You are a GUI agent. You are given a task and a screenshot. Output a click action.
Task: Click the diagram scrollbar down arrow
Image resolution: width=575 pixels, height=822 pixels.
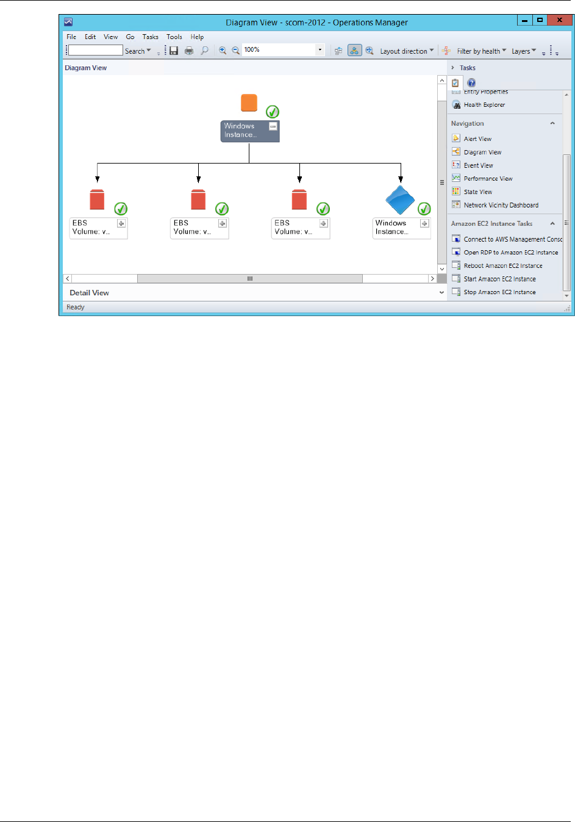(x=442, y=269)
